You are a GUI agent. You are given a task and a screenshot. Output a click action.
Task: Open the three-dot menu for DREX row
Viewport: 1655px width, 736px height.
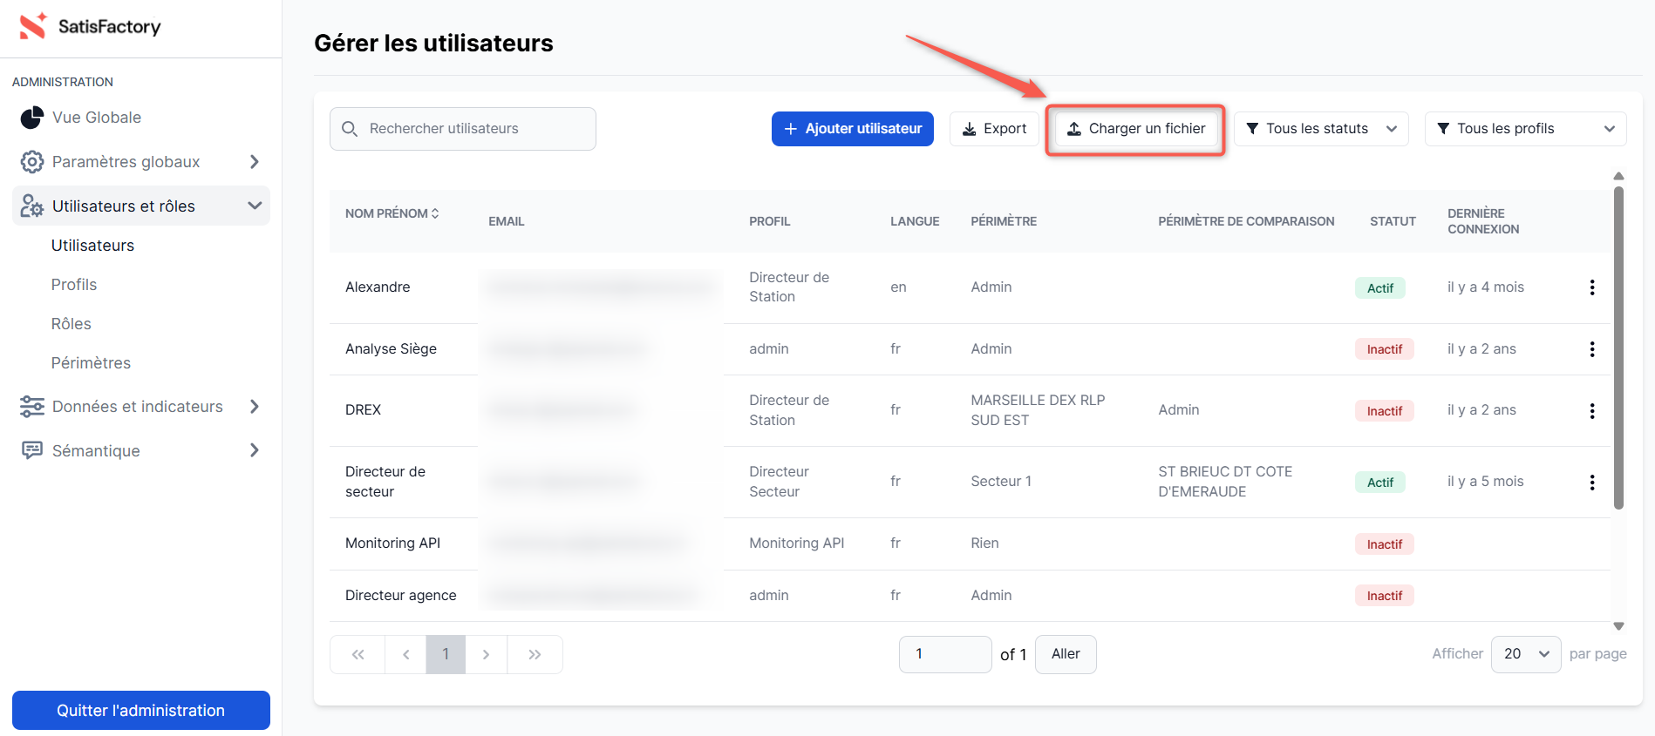pos(1591,411)
